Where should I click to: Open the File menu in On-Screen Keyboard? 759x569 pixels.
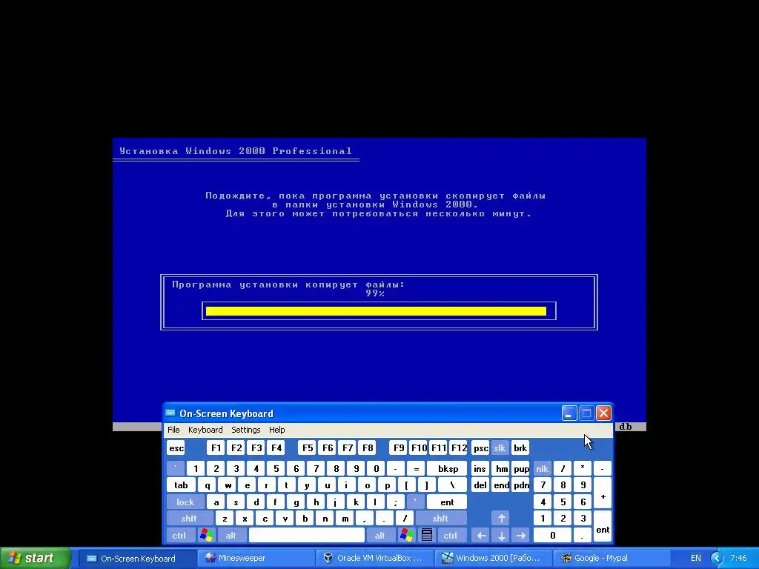(x=173, y=430)
